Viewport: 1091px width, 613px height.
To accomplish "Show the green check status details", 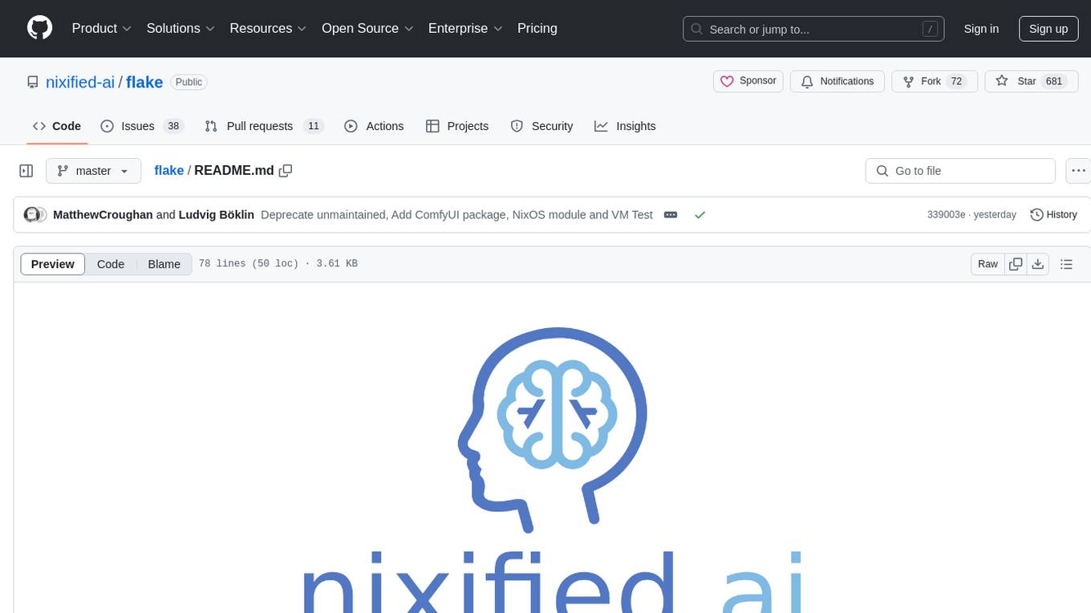I will [x=700, y=214].
